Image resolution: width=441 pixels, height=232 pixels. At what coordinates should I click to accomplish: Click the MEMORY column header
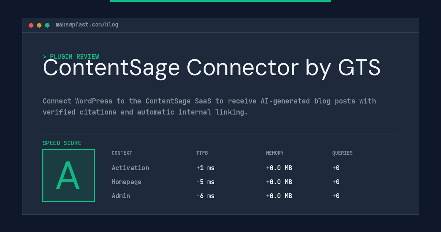(275, 153)
